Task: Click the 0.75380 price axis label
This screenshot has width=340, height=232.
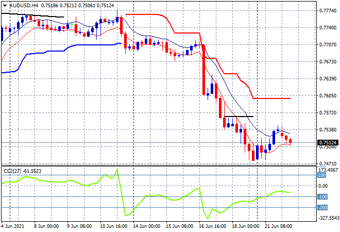Action: pos(328,130)
